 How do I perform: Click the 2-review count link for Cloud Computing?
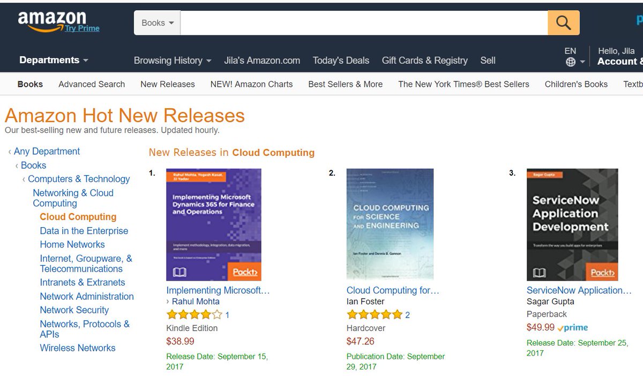[409, 315]
